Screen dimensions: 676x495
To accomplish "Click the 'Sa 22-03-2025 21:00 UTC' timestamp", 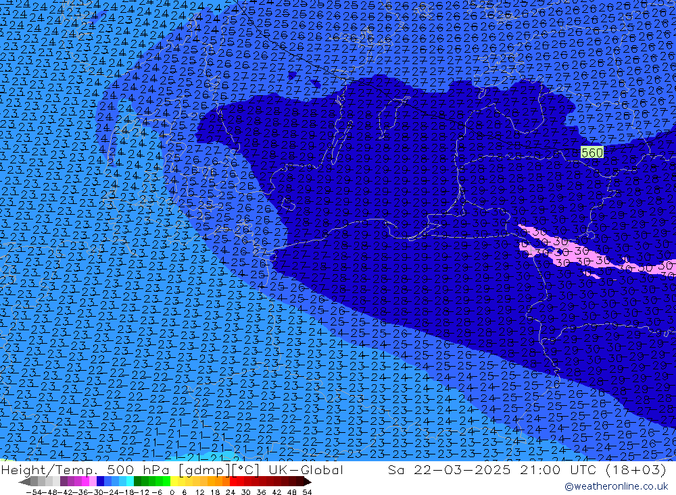I will tap(492, 469).
